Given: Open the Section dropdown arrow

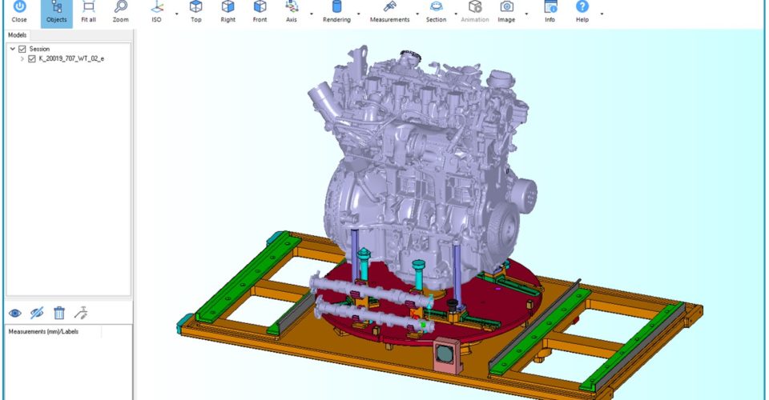Looking at the screenshot, I should tap(456, 14).
